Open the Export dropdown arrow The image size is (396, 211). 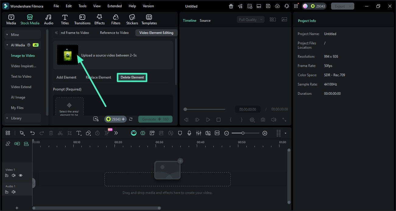coord(351,6)
